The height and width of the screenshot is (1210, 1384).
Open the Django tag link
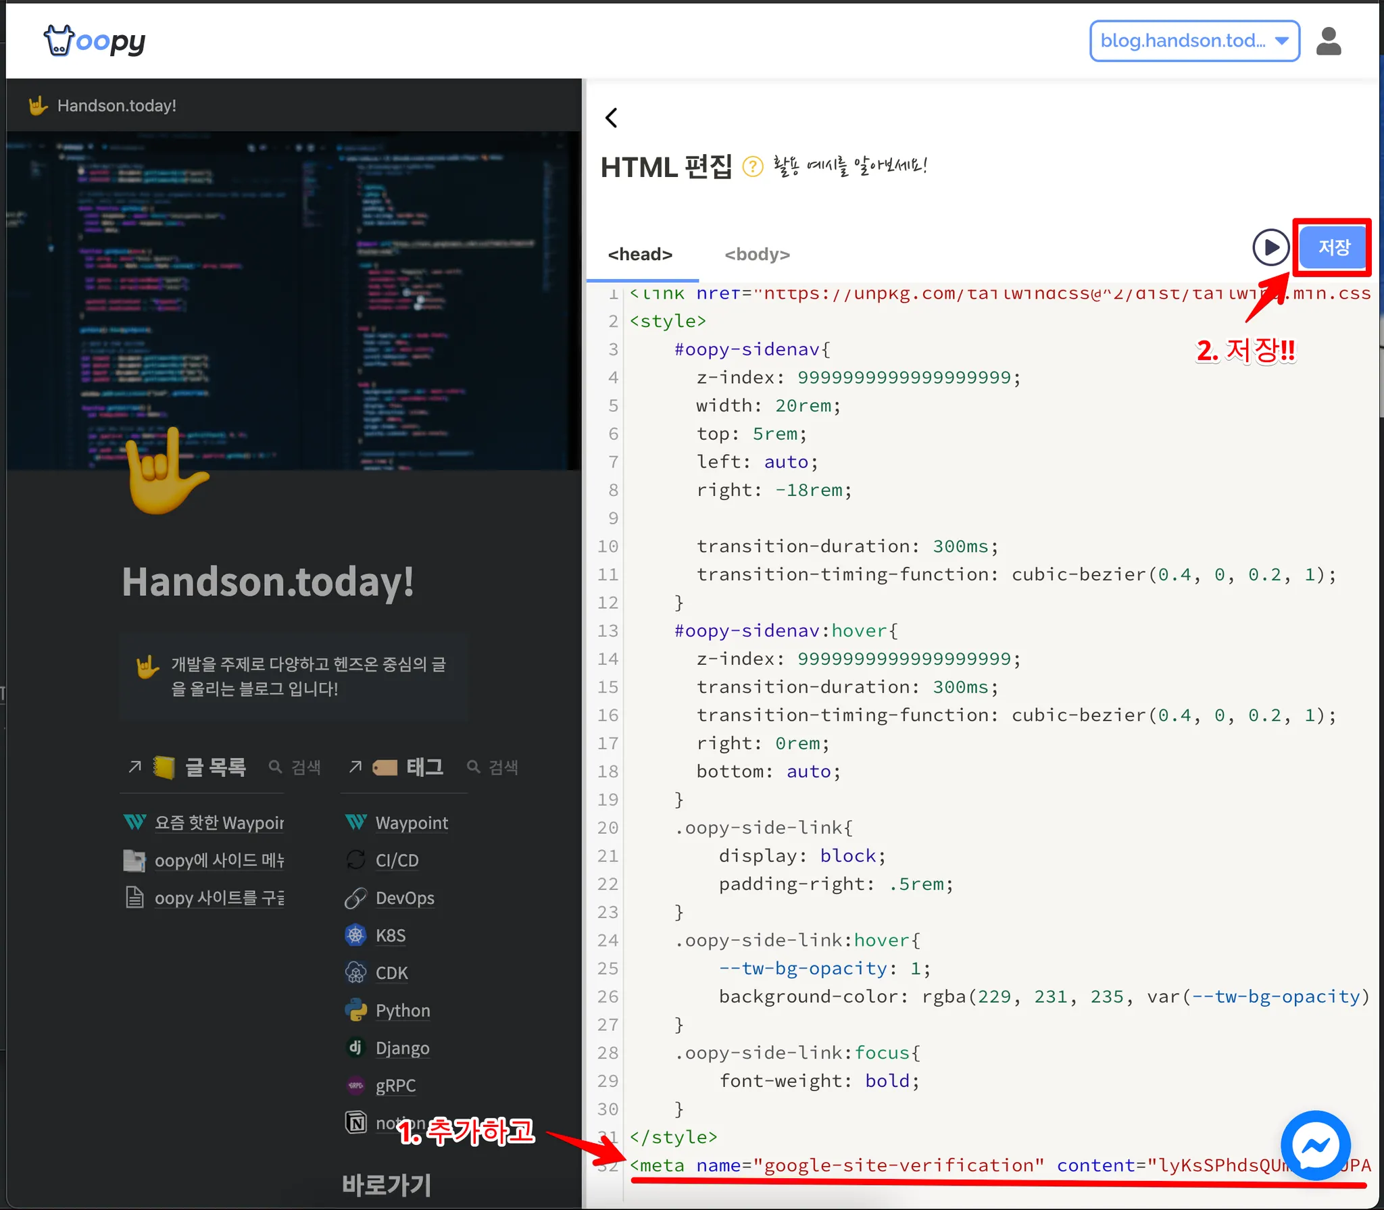[x=402, y=1048]
